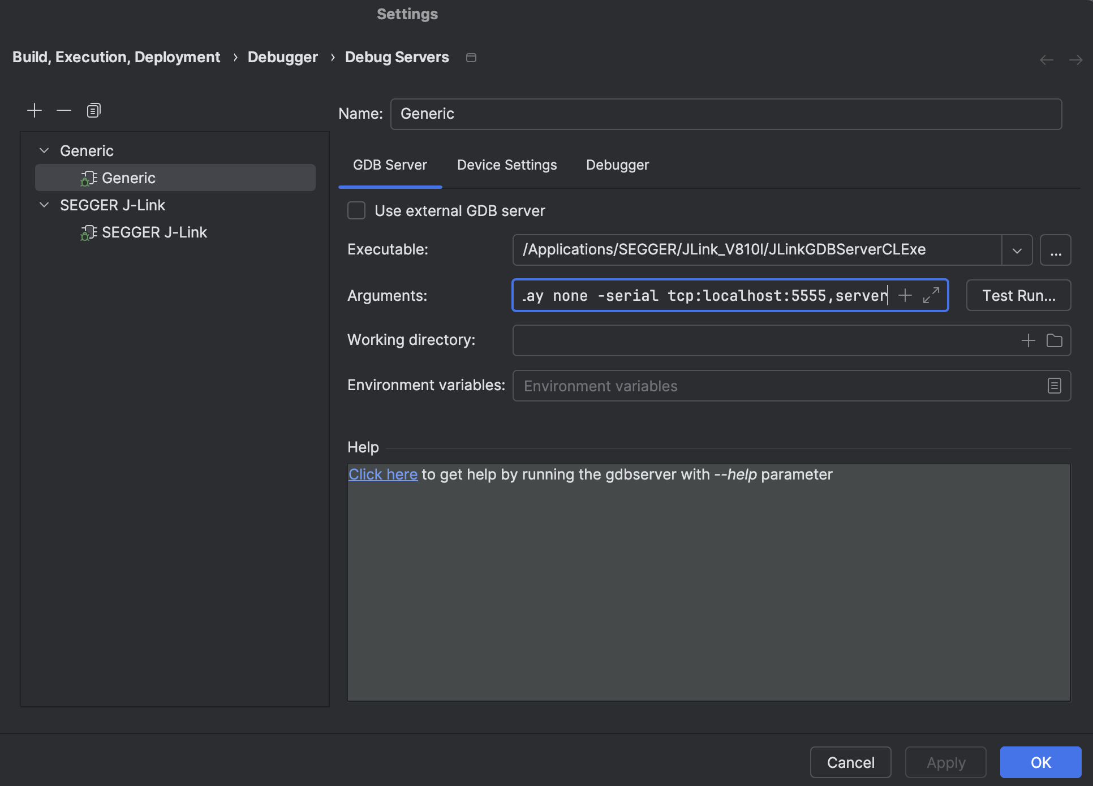Add a new debug server configuration

pyautogui.click(x=34, y=110)
